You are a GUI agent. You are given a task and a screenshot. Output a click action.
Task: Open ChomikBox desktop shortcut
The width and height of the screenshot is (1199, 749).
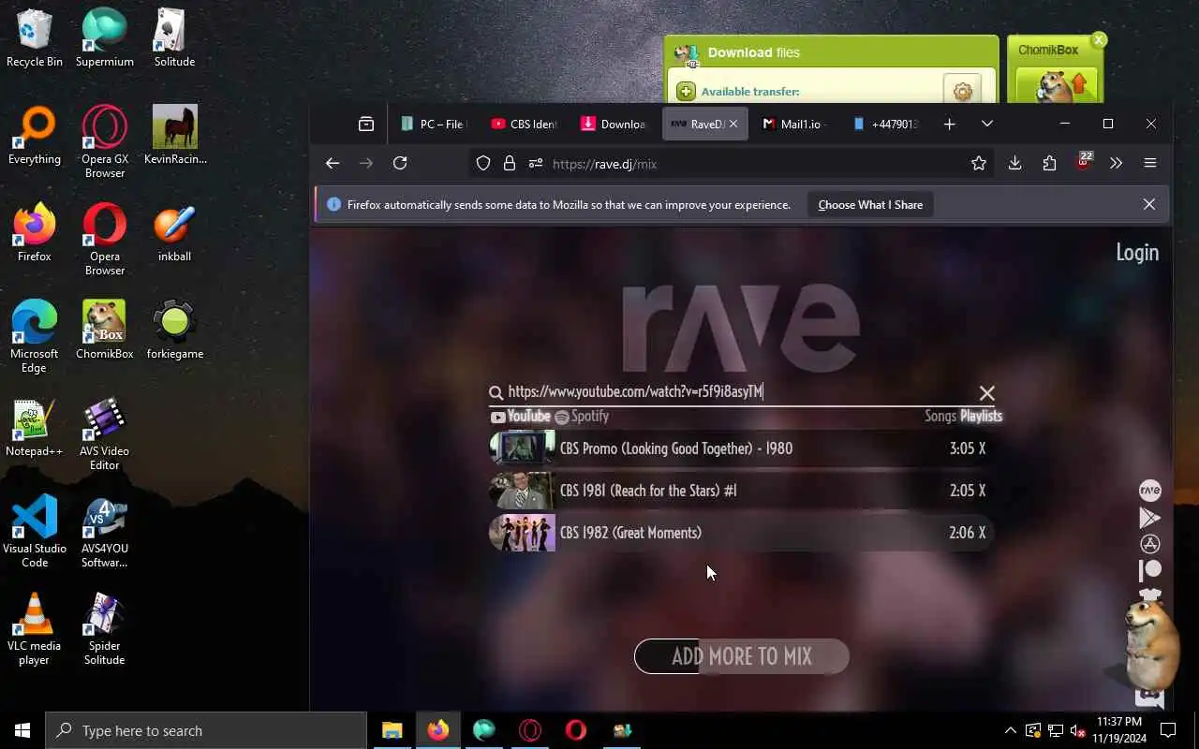click(x=104, y=330)
